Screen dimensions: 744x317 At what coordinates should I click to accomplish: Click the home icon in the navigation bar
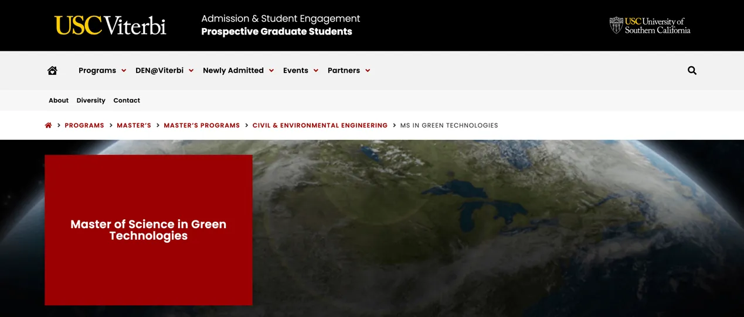pos(52,71)
